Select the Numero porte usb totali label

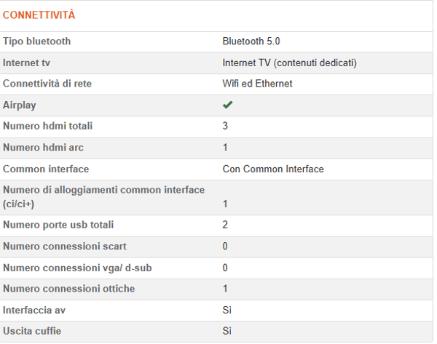[58, 225]
